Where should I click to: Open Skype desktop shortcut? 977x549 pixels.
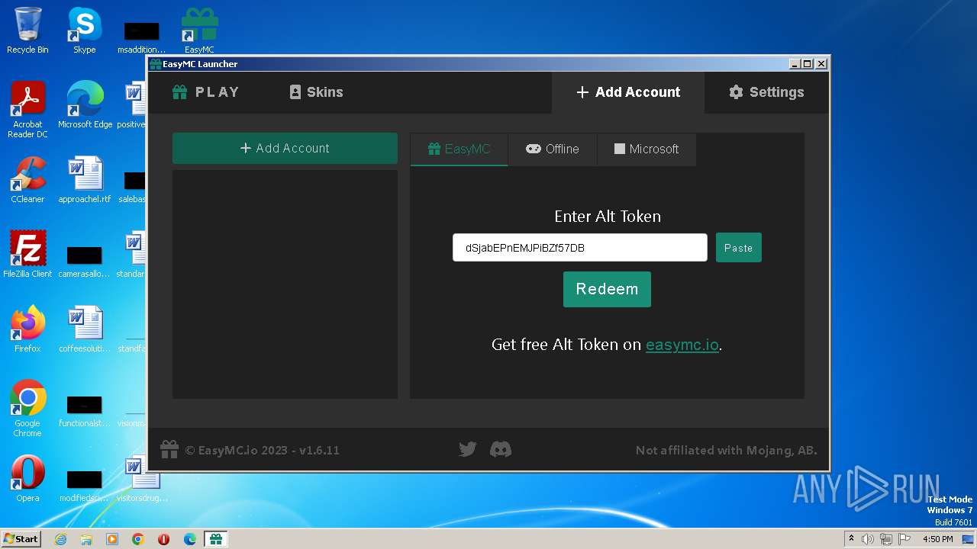point(85,30)
